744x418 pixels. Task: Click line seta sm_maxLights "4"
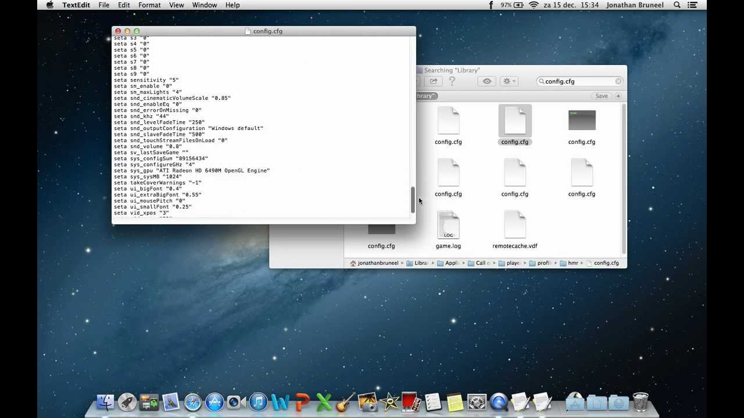coord(148,92)
